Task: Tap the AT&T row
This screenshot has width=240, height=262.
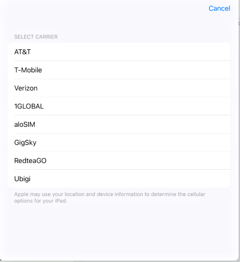Action: [x=119, y=52]
